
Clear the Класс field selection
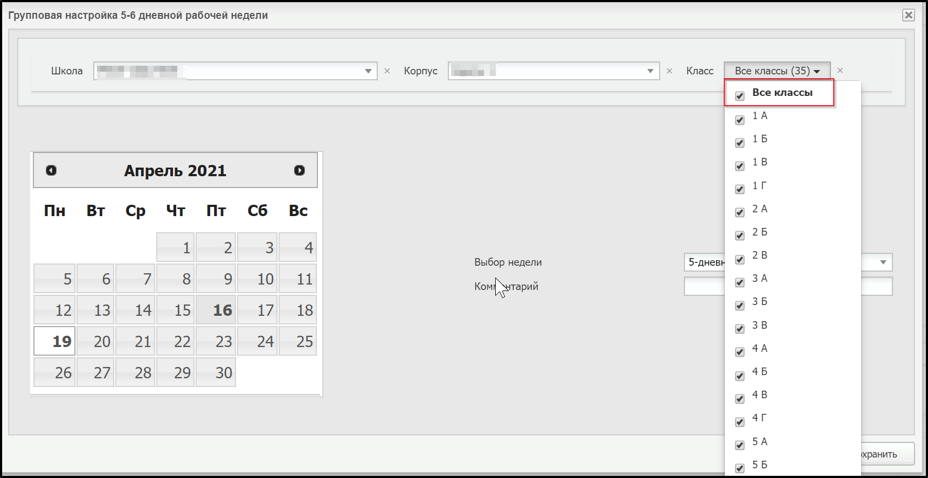840,71
